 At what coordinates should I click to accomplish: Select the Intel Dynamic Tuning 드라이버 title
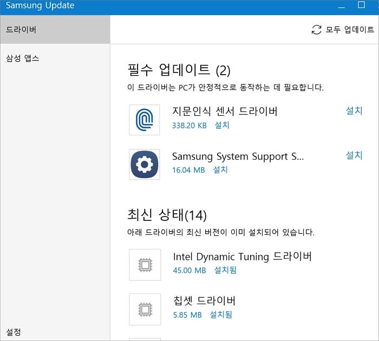tap(242, 257)
